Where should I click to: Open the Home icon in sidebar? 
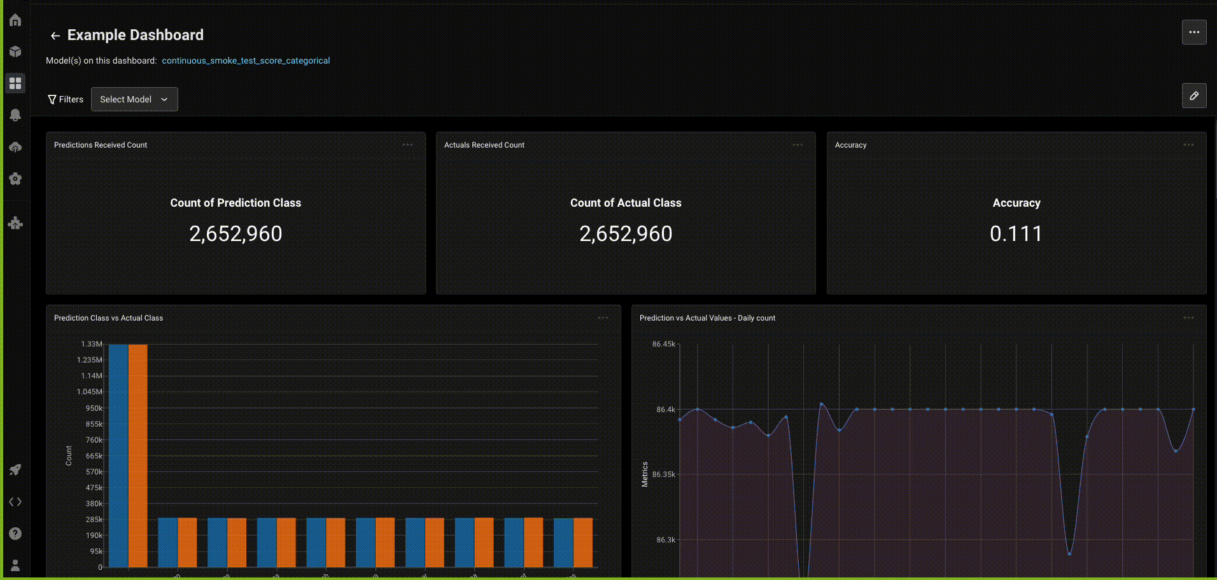(x=15, y=20)
